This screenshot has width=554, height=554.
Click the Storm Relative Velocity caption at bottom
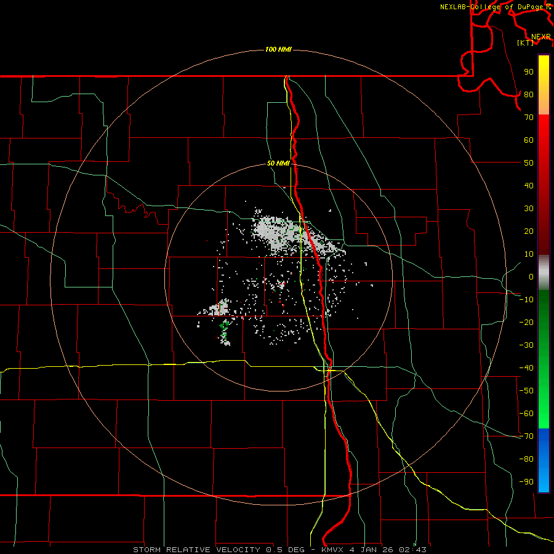pos(279,550)
